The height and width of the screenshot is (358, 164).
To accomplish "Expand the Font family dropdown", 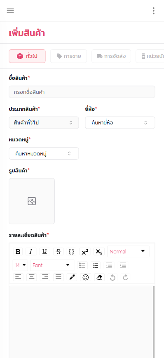I will [x=52, y=265].
